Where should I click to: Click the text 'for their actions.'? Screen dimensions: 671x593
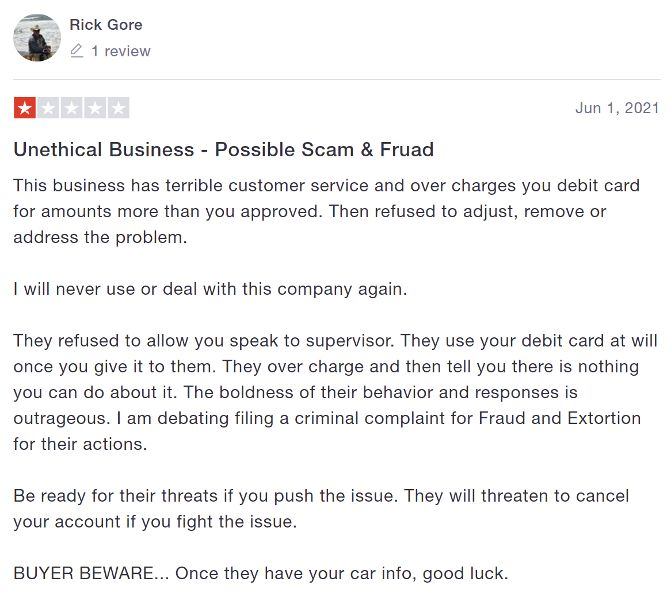point(80,444)
